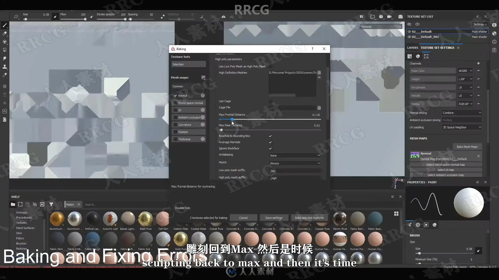
Task: Open the Procedurals shelf category
Action: click(24, 218)
